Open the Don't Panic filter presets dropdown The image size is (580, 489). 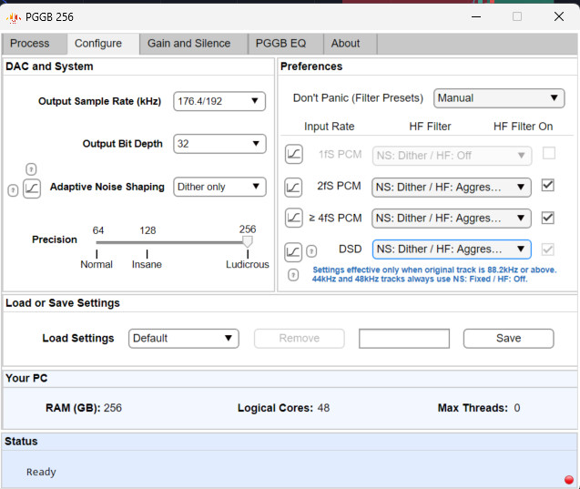tap(499, 98)
